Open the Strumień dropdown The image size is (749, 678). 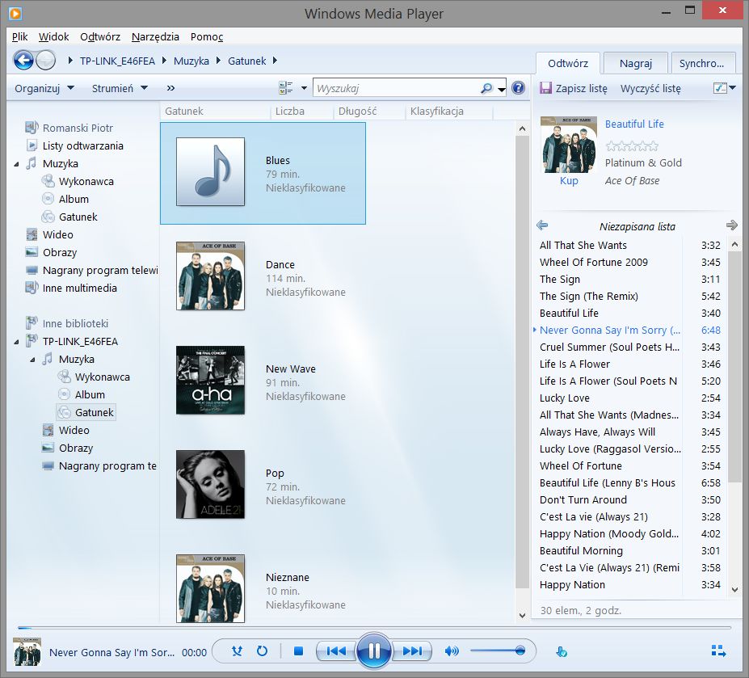(120, 88)
